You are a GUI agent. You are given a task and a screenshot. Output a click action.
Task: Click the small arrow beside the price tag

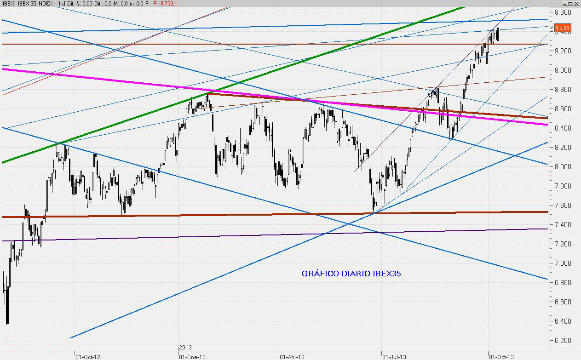click(x=552, y=29)
